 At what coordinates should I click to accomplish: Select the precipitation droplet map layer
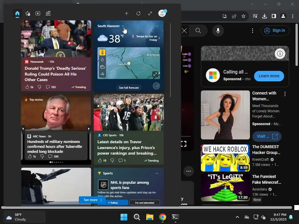click(x=102, y=60)
